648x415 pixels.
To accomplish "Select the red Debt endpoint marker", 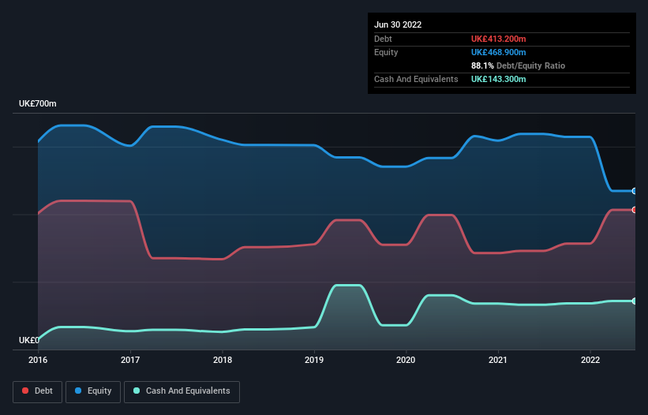I will coord(634,210).
